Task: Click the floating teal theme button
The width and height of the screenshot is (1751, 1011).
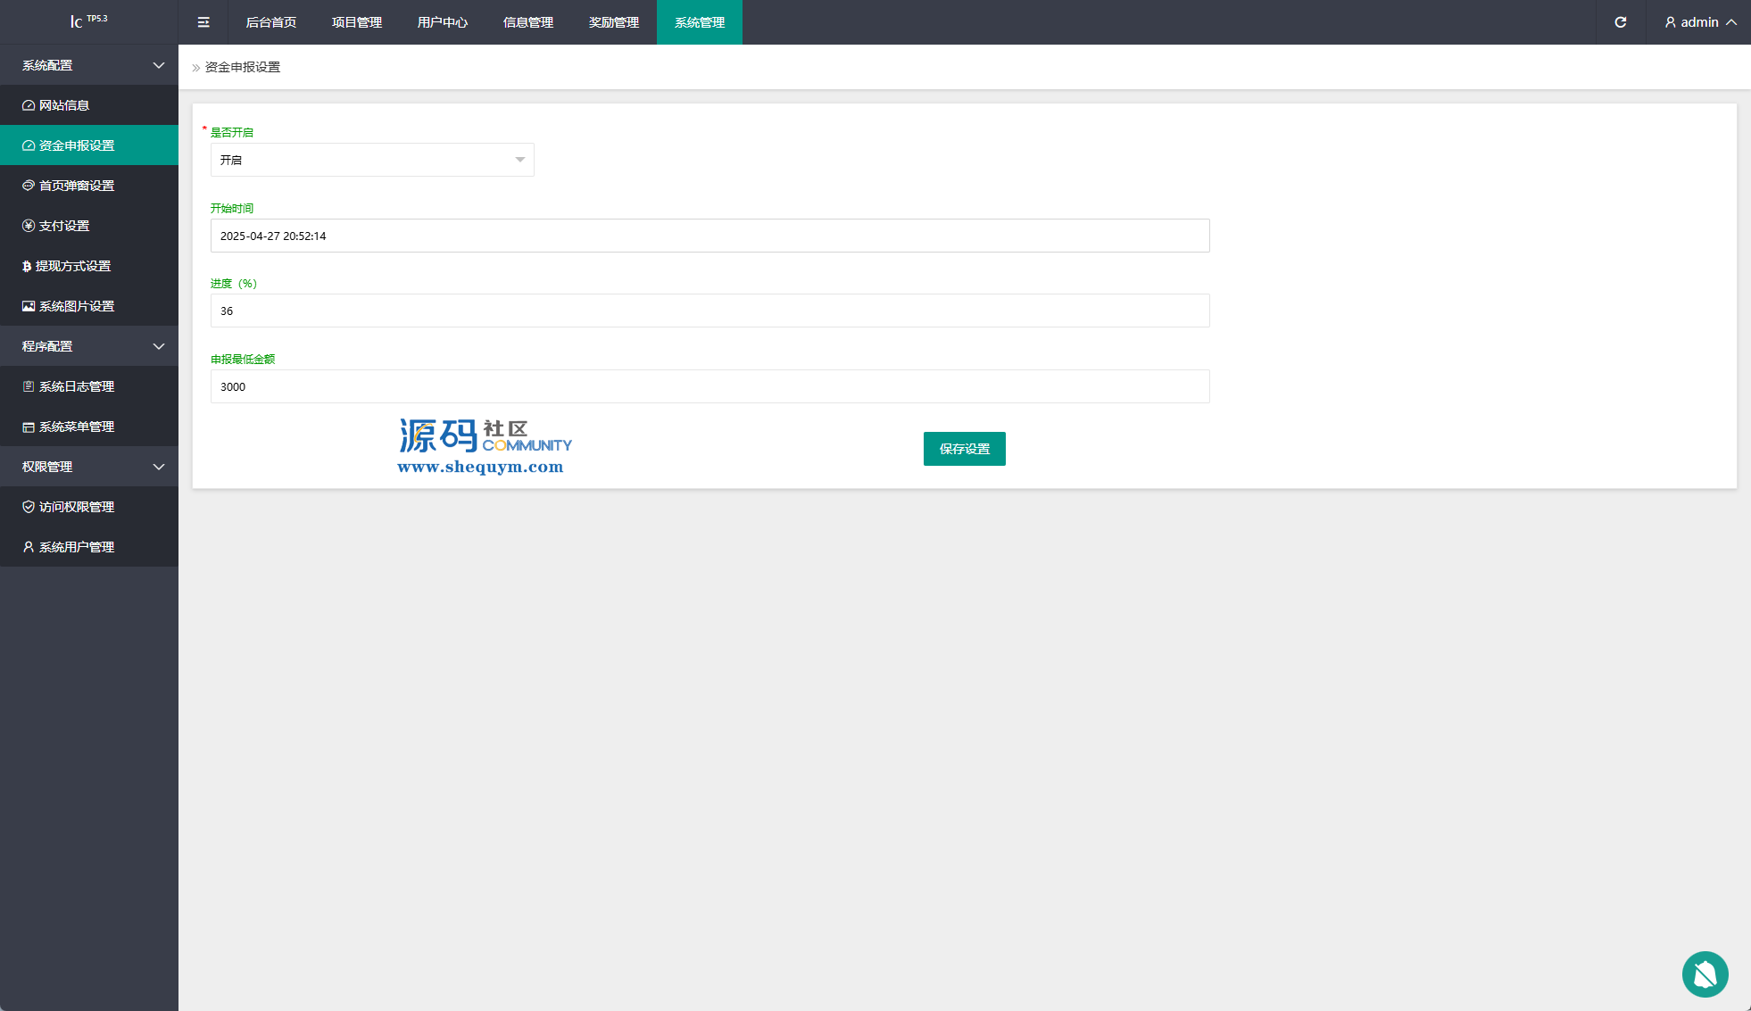Action: [1705, 974]
